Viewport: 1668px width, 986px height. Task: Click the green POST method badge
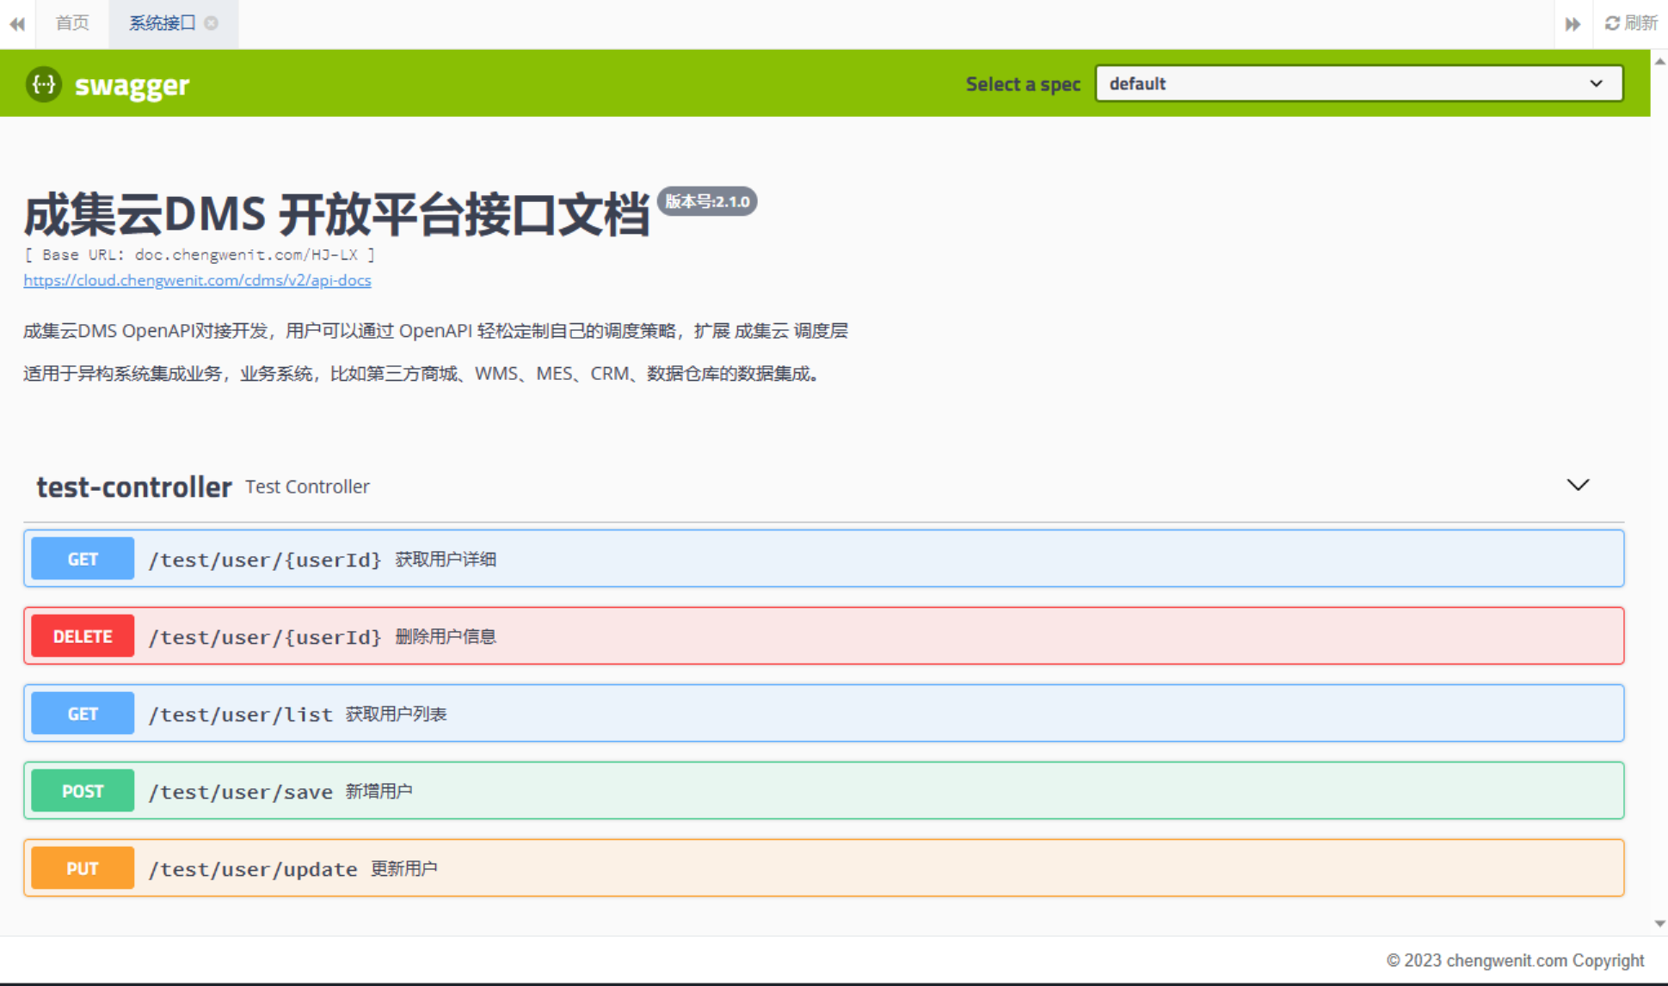tap(83, 791)
